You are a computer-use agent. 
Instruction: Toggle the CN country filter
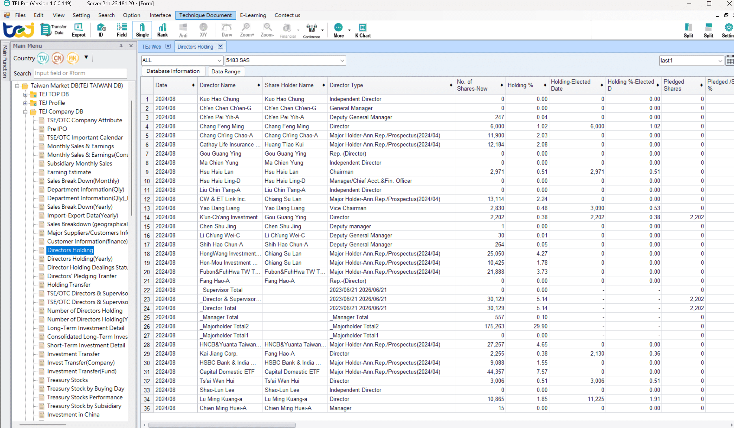(x=57, y=58)
